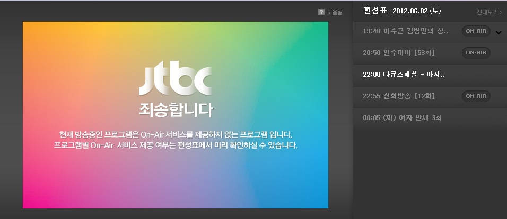507x219 pixels.
Task: Select 20:50 인수대비 [53회] schedule row
Action: (x=430, y=54)
